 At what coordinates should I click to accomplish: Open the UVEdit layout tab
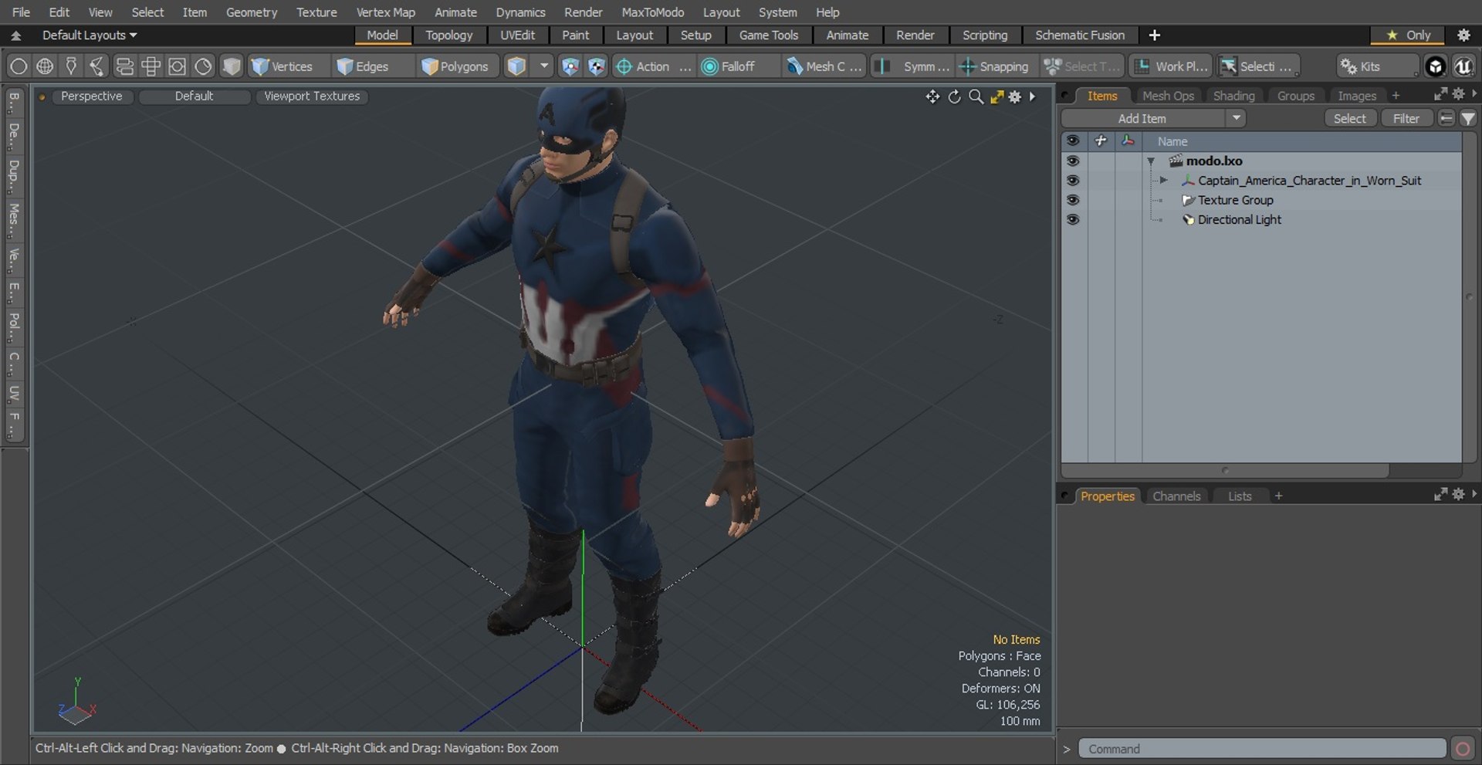[517, 36]
